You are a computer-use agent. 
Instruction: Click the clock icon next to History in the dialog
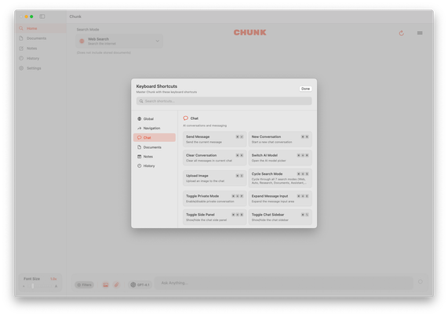pyautogui.click(x=140, y=166)
